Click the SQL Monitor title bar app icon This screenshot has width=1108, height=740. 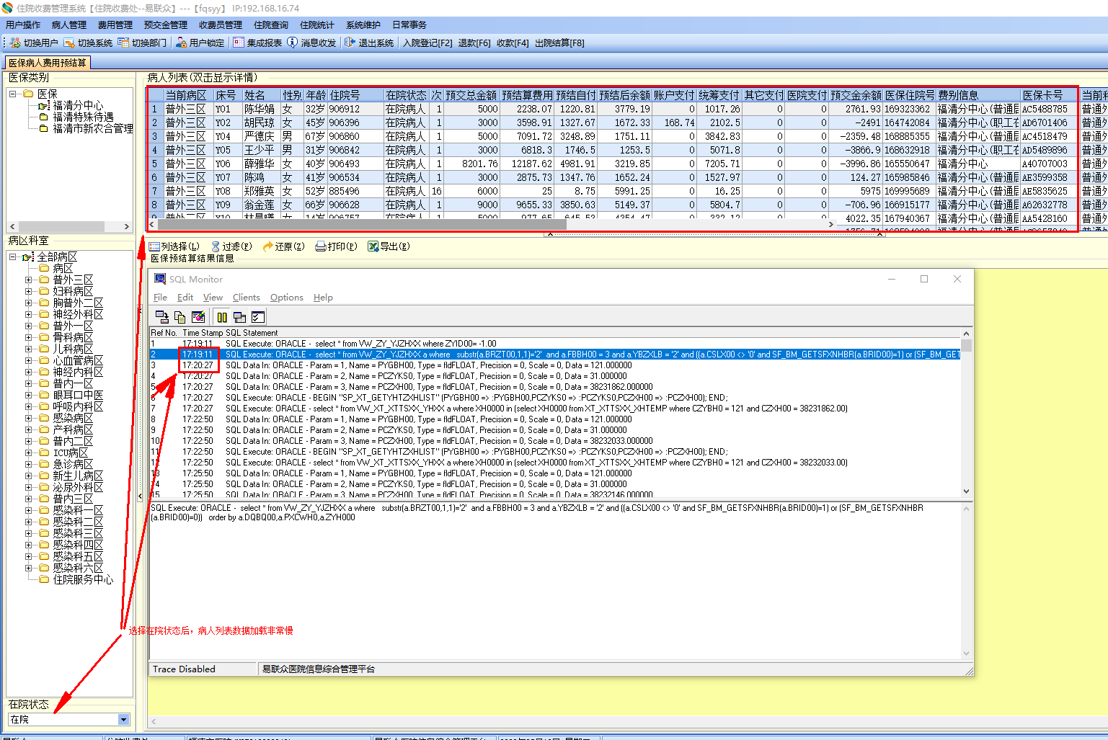pyautogui.click(x=160, y=279)
